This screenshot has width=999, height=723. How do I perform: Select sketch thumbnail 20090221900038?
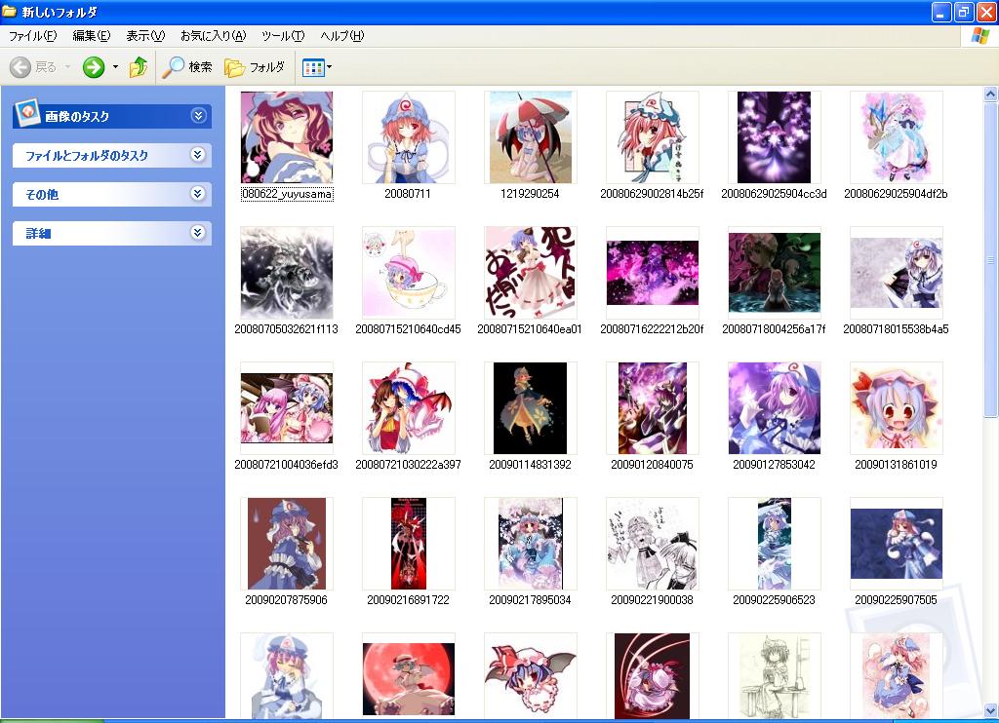[653, 544]
